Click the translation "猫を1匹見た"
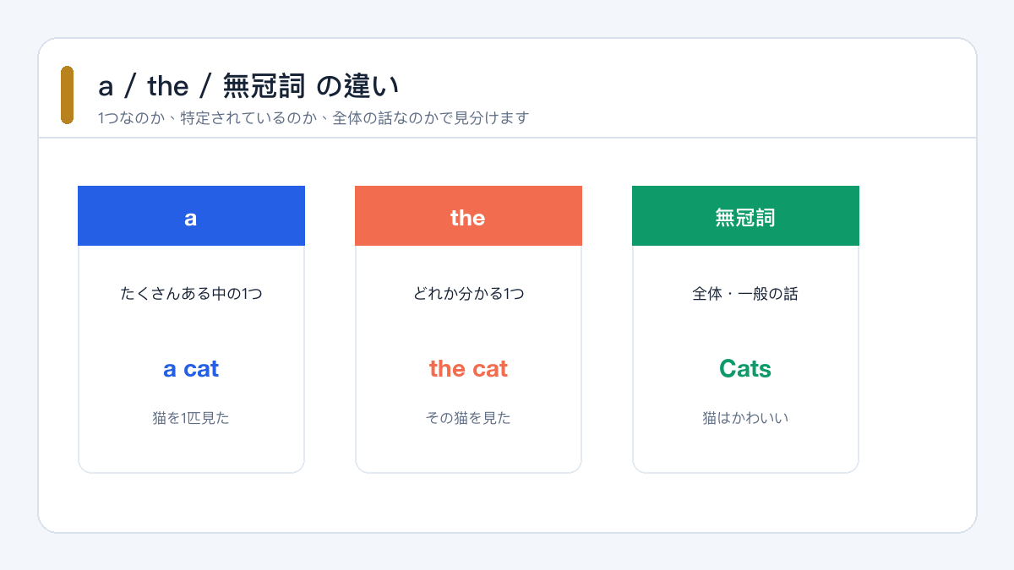 [x=191, y=418]
